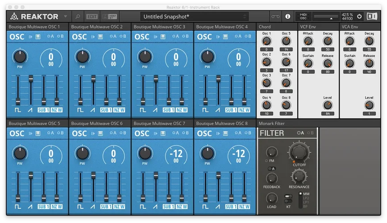Click the keyboard icon in OSC 1 header

tap(38, 37)
